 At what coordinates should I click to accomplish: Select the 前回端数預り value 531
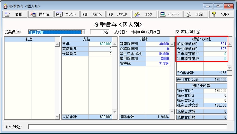tap(215, 44)
